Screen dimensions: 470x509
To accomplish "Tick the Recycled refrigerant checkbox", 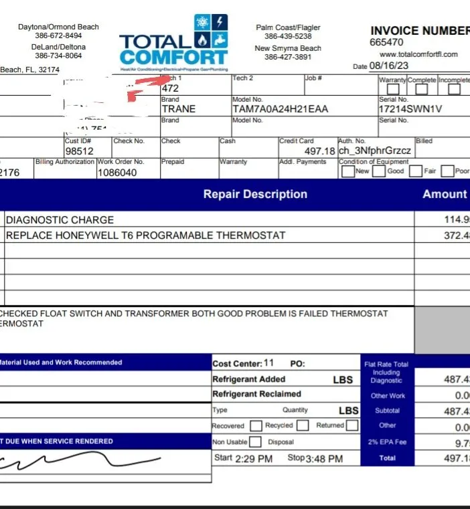I will coord(303,425).
